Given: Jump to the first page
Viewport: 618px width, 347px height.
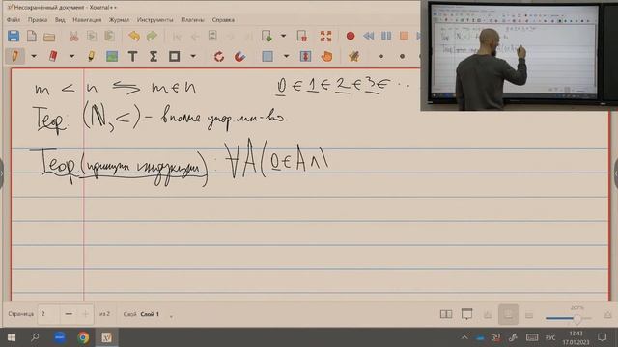Looking at the screenshot, I should pos(177,37).
